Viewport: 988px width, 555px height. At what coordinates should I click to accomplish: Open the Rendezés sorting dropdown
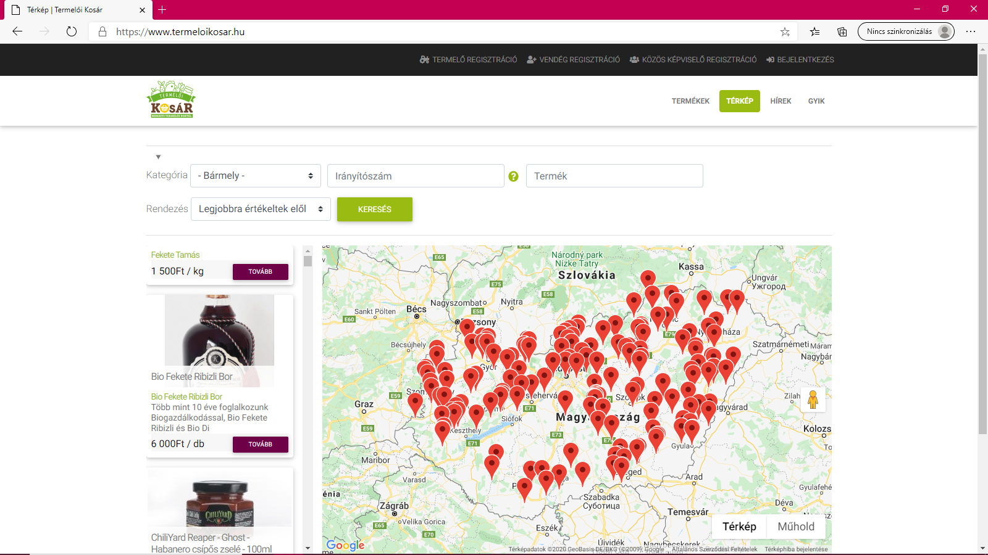click(261, 209)
